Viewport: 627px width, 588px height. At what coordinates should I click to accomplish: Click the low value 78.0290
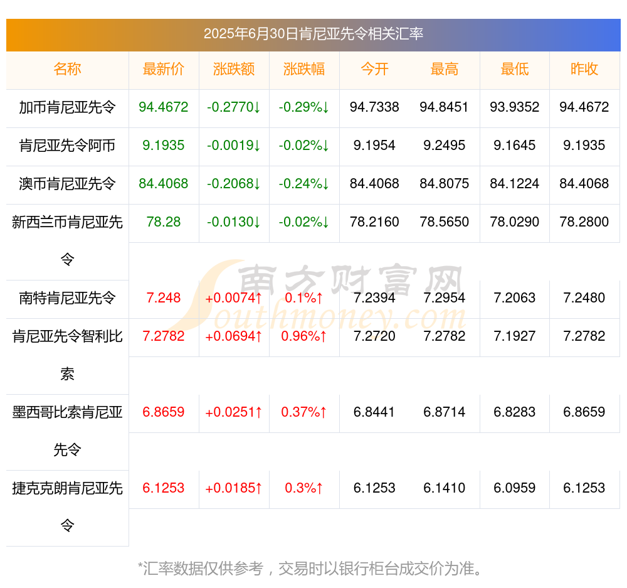point(515,222)
